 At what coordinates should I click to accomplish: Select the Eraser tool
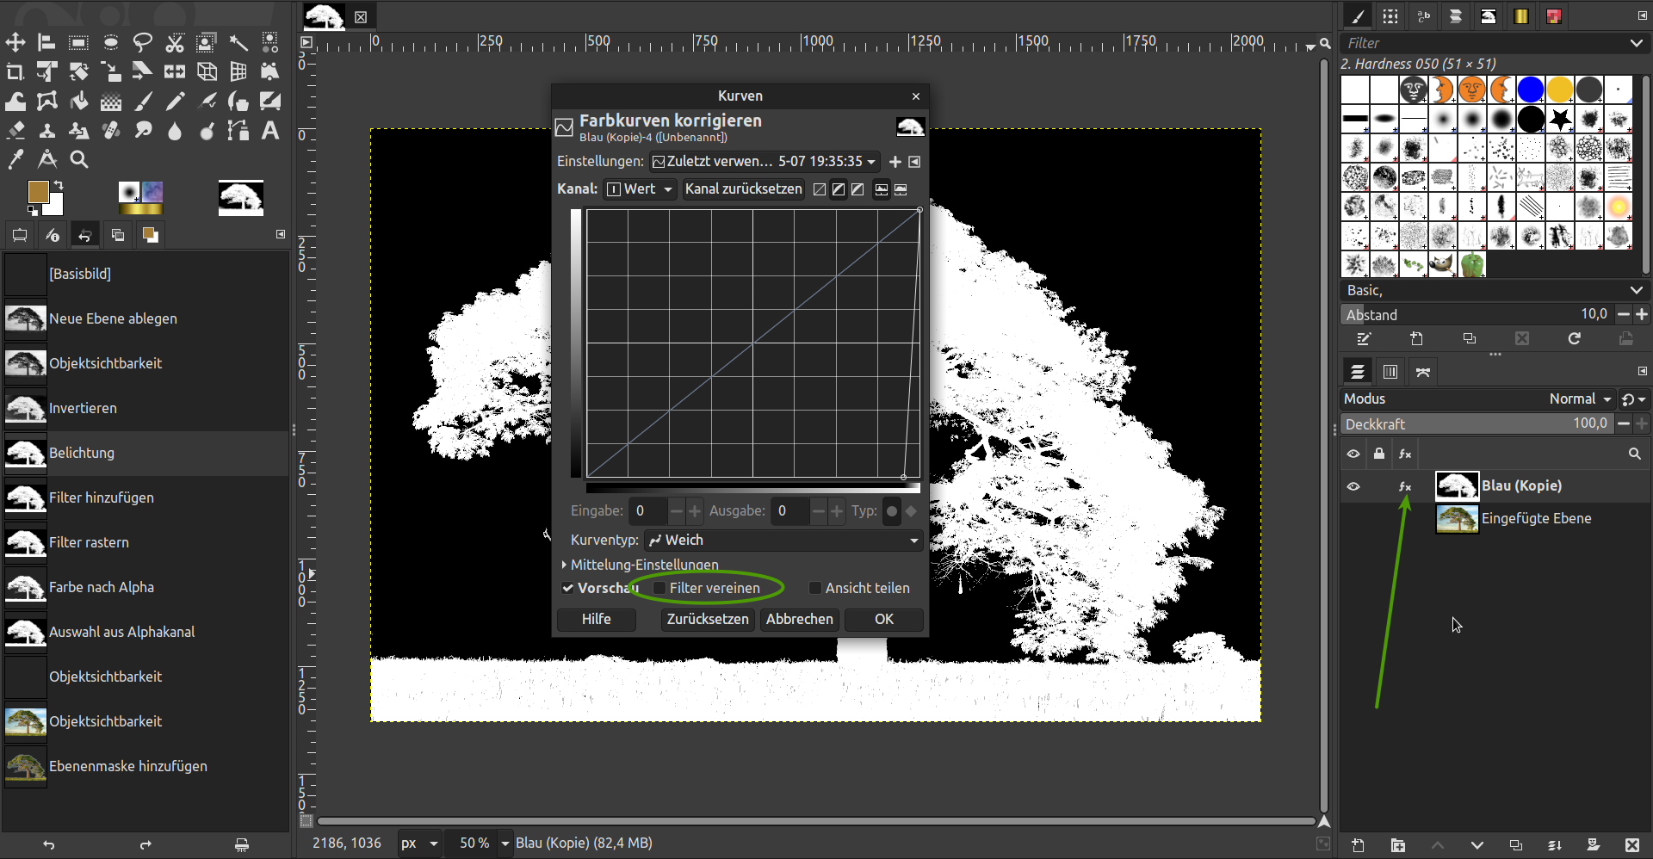(x=15, y=131)
